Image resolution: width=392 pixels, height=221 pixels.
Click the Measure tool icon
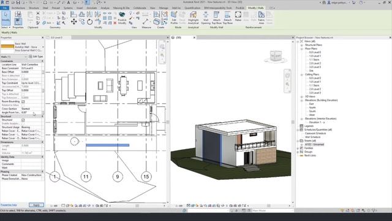(x=146, y=22)
